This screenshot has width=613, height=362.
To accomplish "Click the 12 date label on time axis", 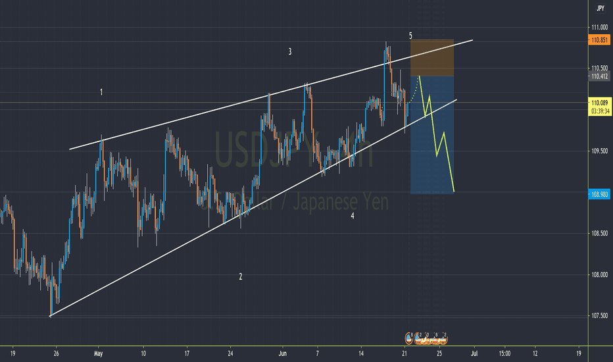I will point(535,354).
